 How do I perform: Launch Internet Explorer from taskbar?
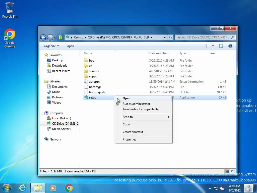[22, 188]
